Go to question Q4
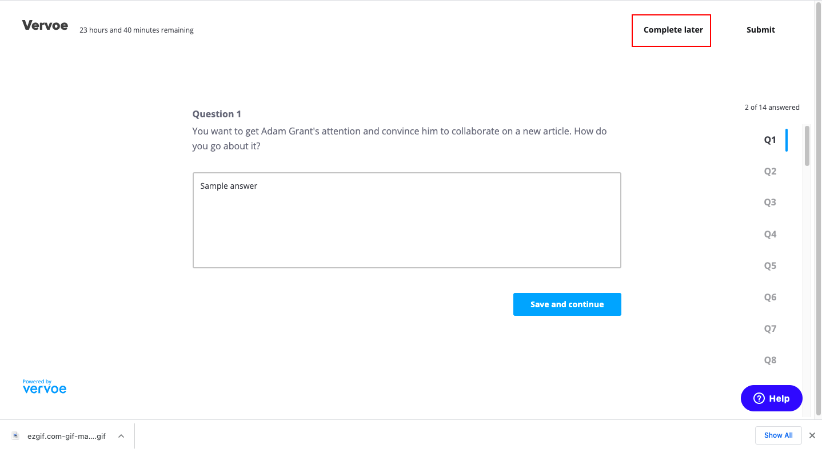 [x=770, y=234]
